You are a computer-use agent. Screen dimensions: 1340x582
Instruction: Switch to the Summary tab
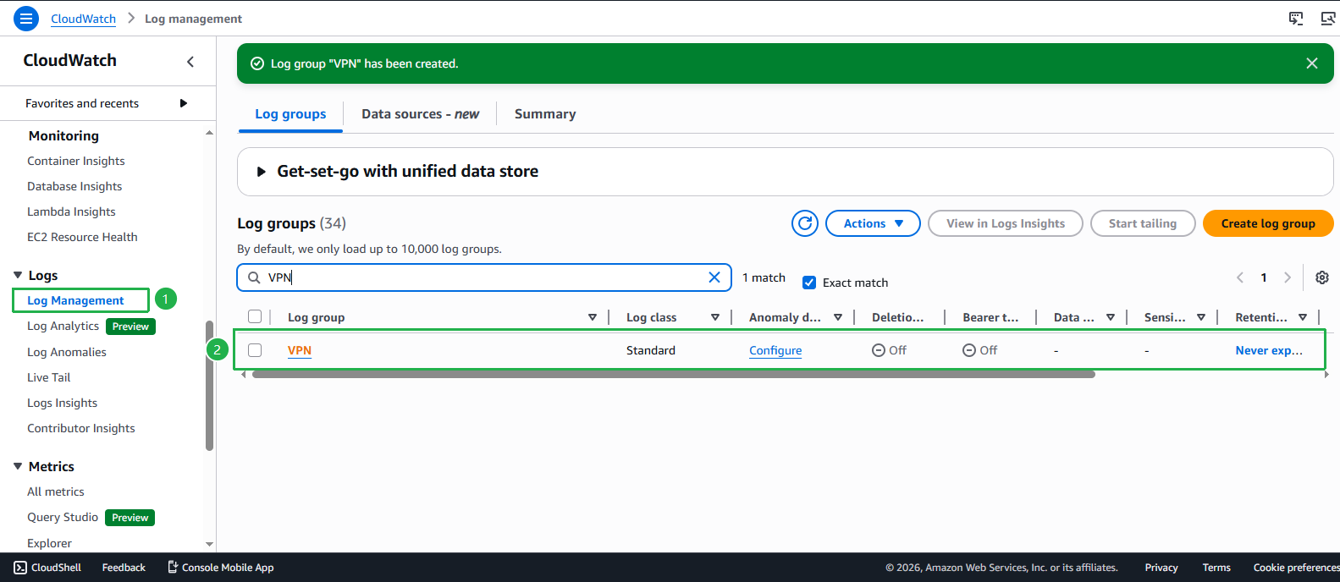(x=545, y=114)
